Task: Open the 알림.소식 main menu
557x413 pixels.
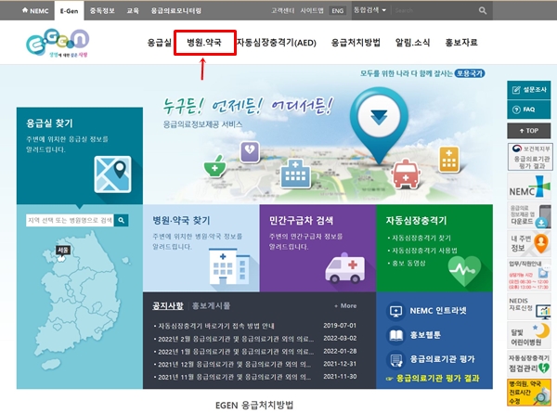Action: tap(412, 43)
